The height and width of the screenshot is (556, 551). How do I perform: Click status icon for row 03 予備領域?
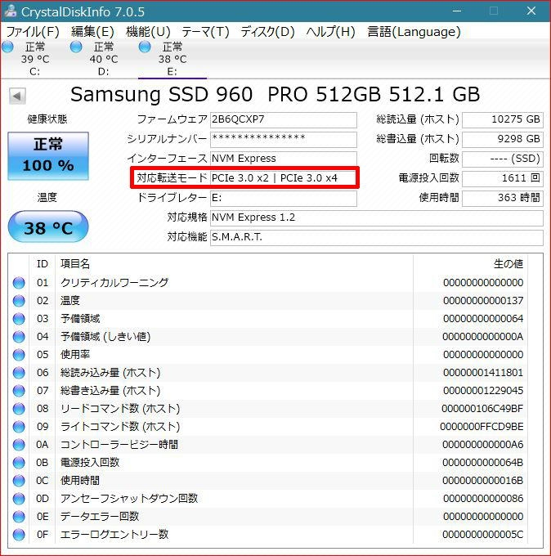point(19,319)
